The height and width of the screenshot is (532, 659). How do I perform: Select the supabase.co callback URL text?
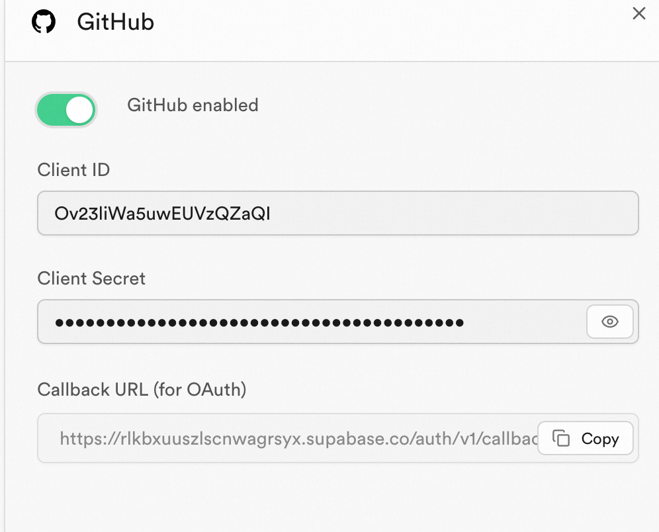299,439
